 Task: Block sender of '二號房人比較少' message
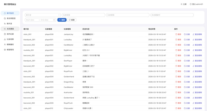coord(187,45)
